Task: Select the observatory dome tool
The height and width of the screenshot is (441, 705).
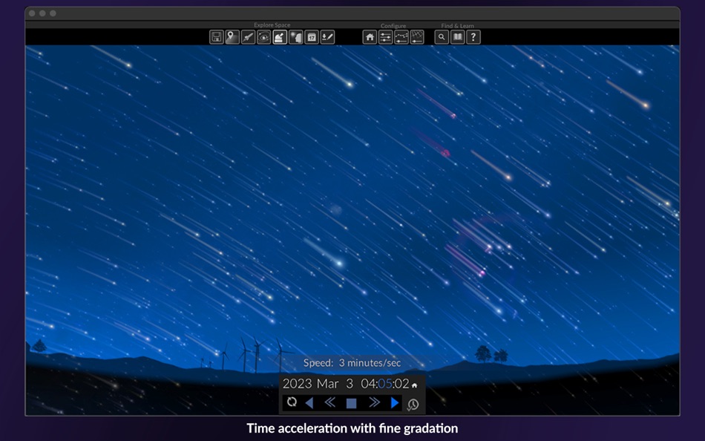Action: [x=279, y=37]
